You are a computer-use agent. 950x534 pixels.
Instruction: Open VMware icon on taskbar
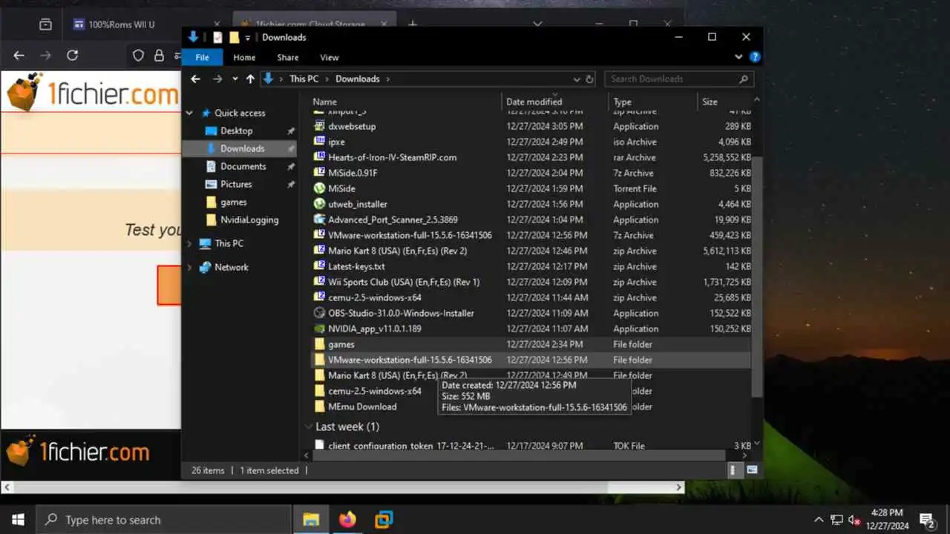pyautogui.click(x=384, y=520)
